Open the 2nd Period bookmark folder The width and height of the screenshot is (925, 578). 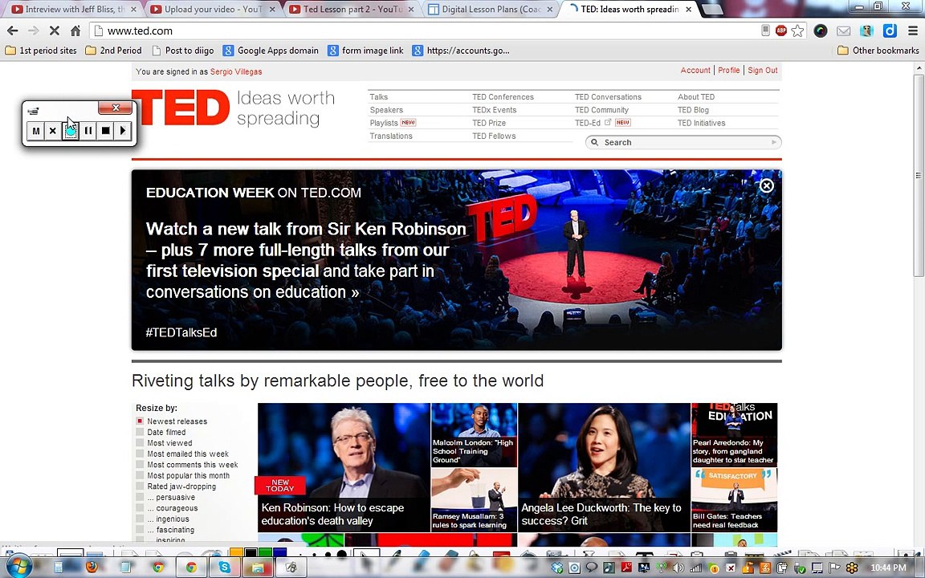coord(114,51)
